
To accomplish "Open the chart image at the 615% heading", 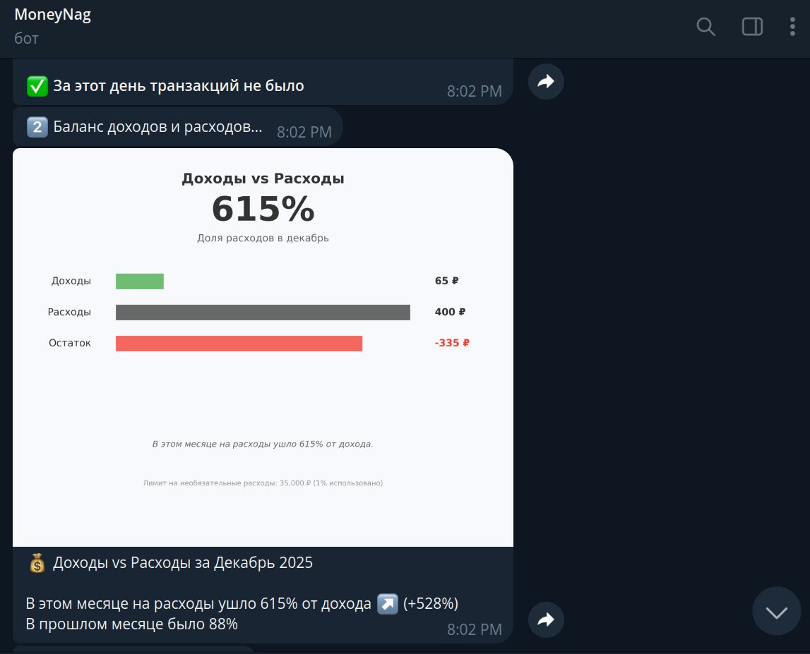I will tap(263, 210).
